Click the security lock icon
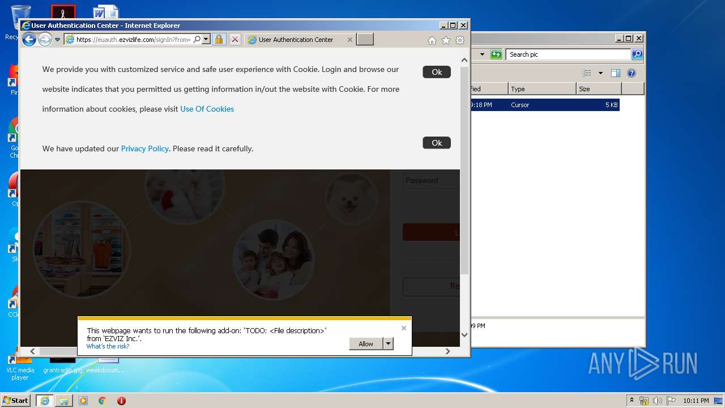Image resolution: width=725 pixels, height=408 pixels. pos(219,40)
